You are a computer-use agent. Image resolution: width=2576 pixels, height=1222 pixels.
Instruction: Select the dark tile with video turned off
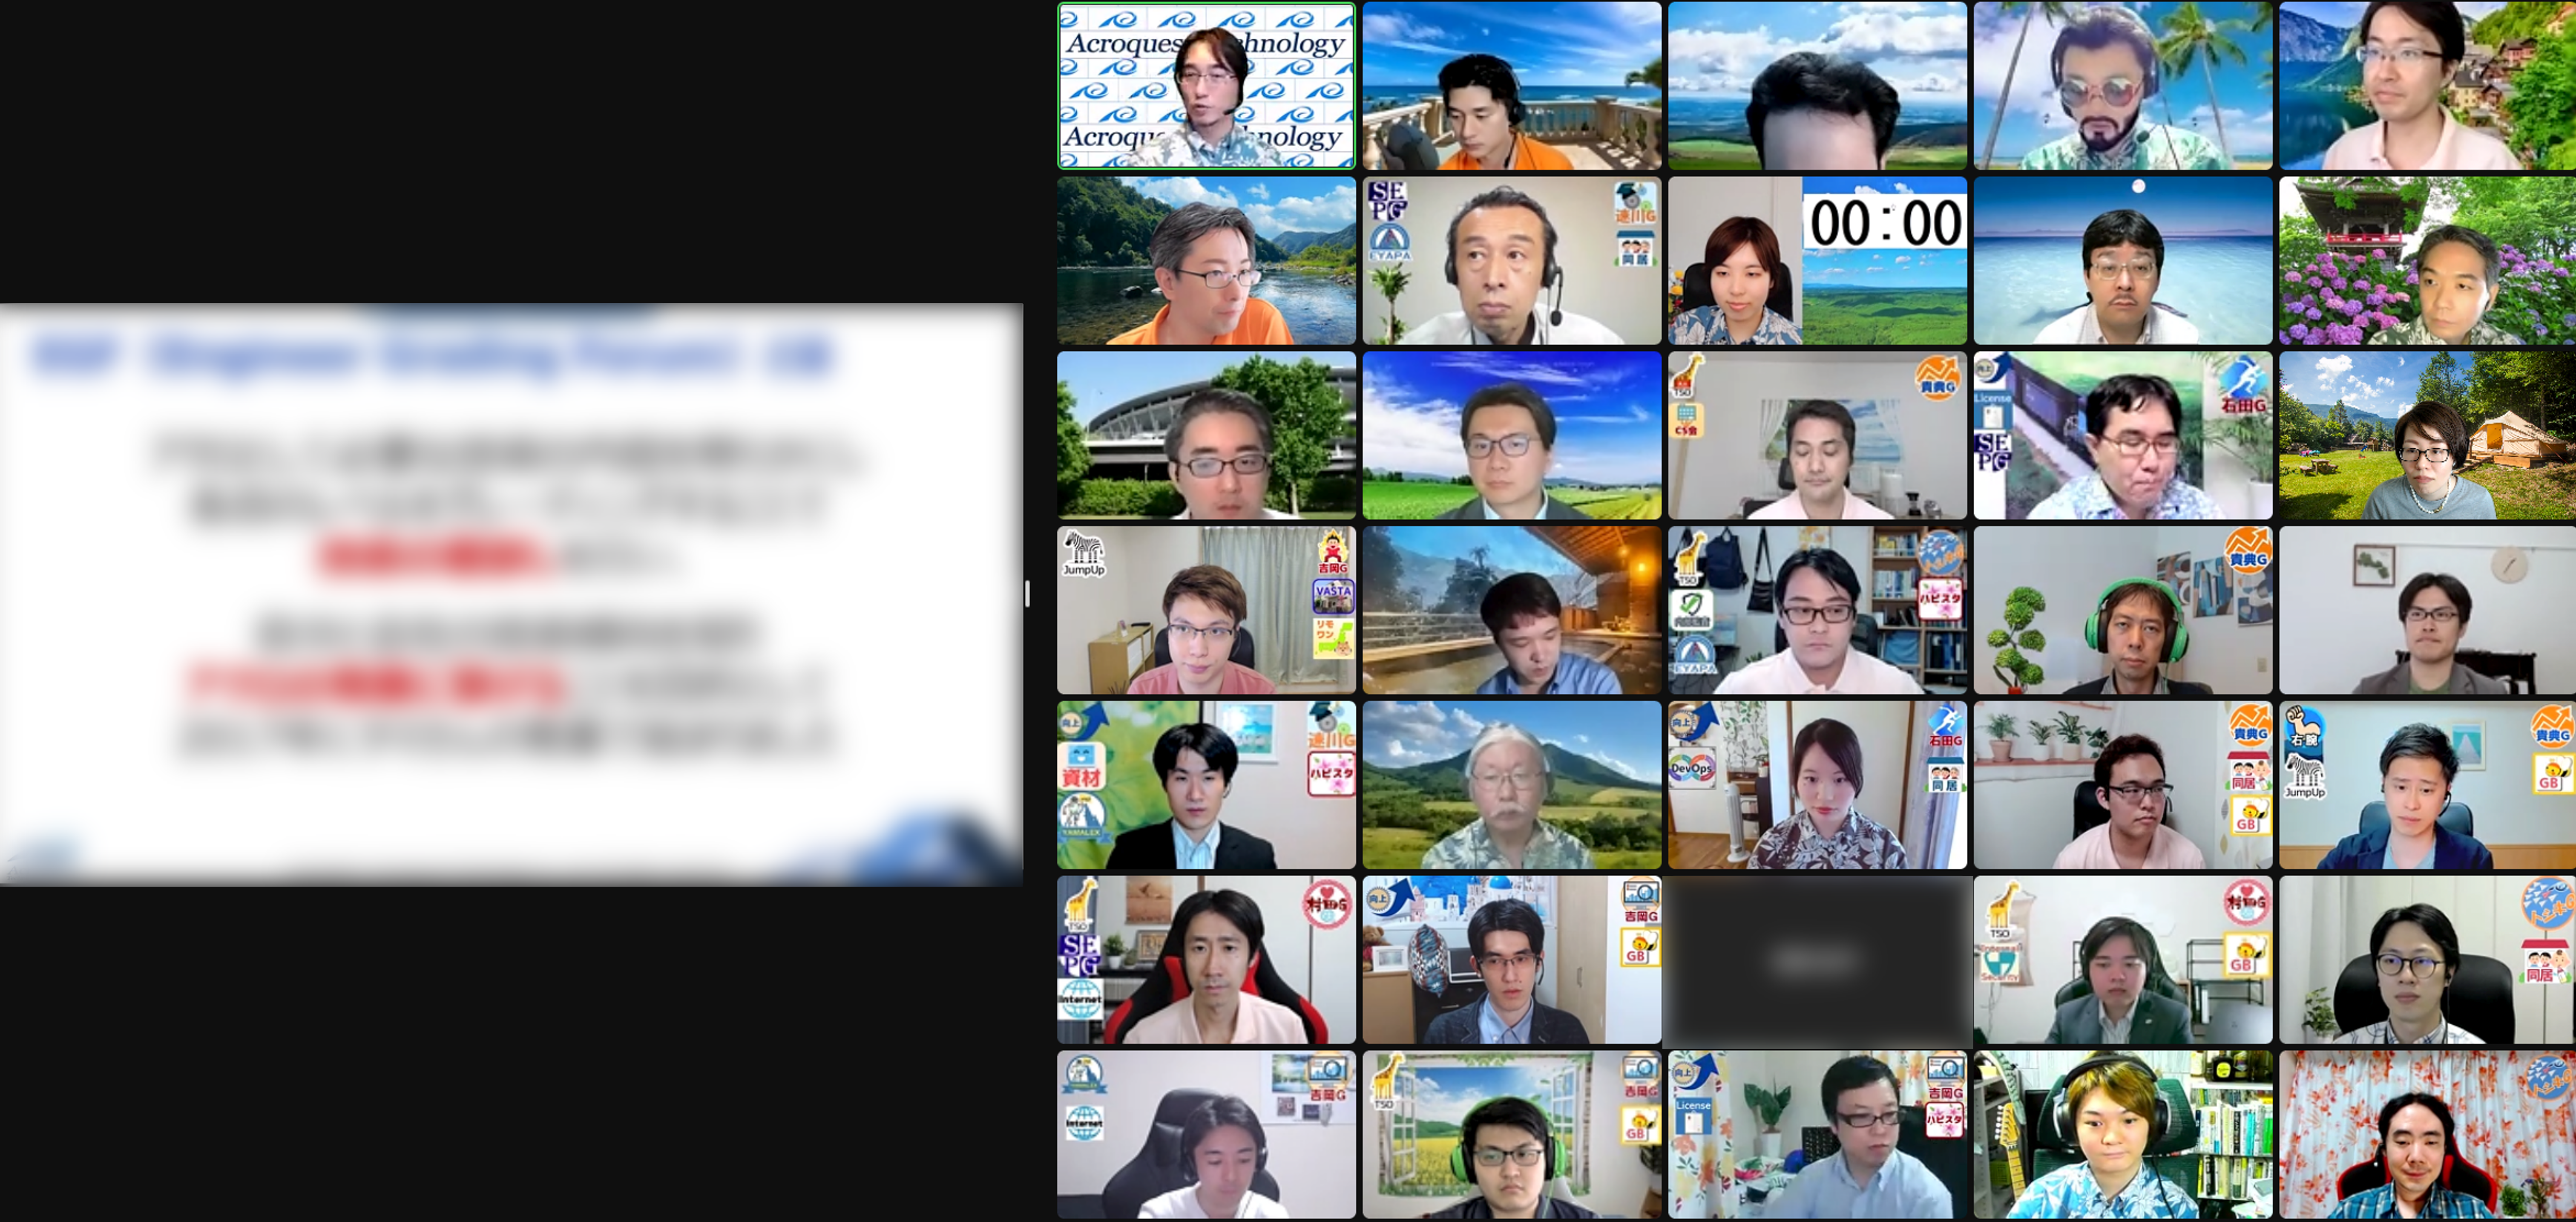1817,960
